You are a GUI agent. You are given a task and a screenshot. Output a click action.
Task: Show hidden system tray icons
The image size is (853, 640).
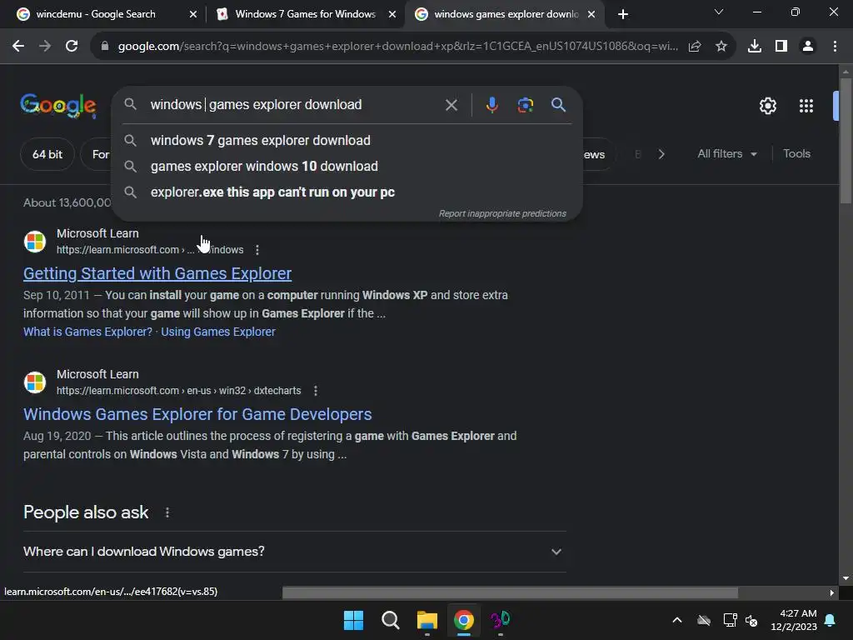click(676, 620)
